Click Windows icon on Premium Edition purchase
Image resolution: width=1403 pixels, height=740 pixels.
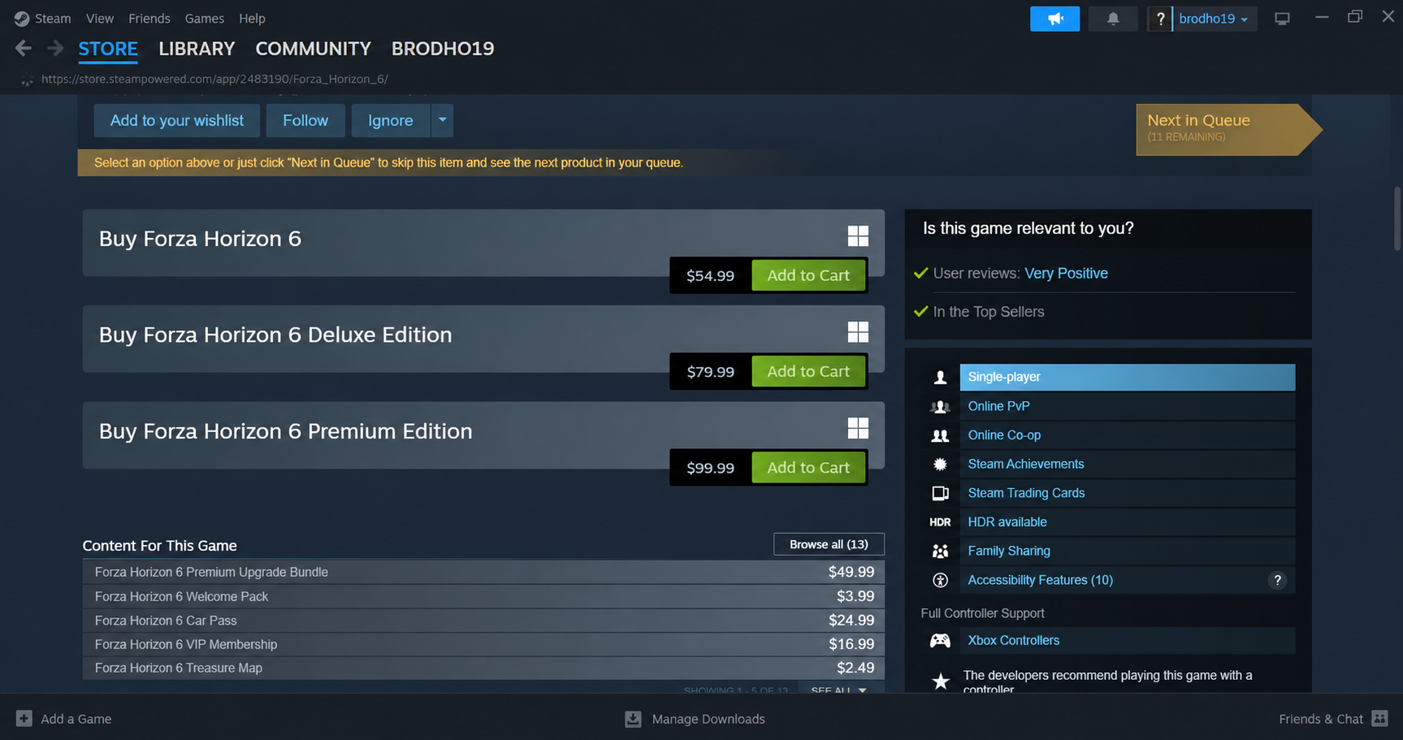click(858, 428)
